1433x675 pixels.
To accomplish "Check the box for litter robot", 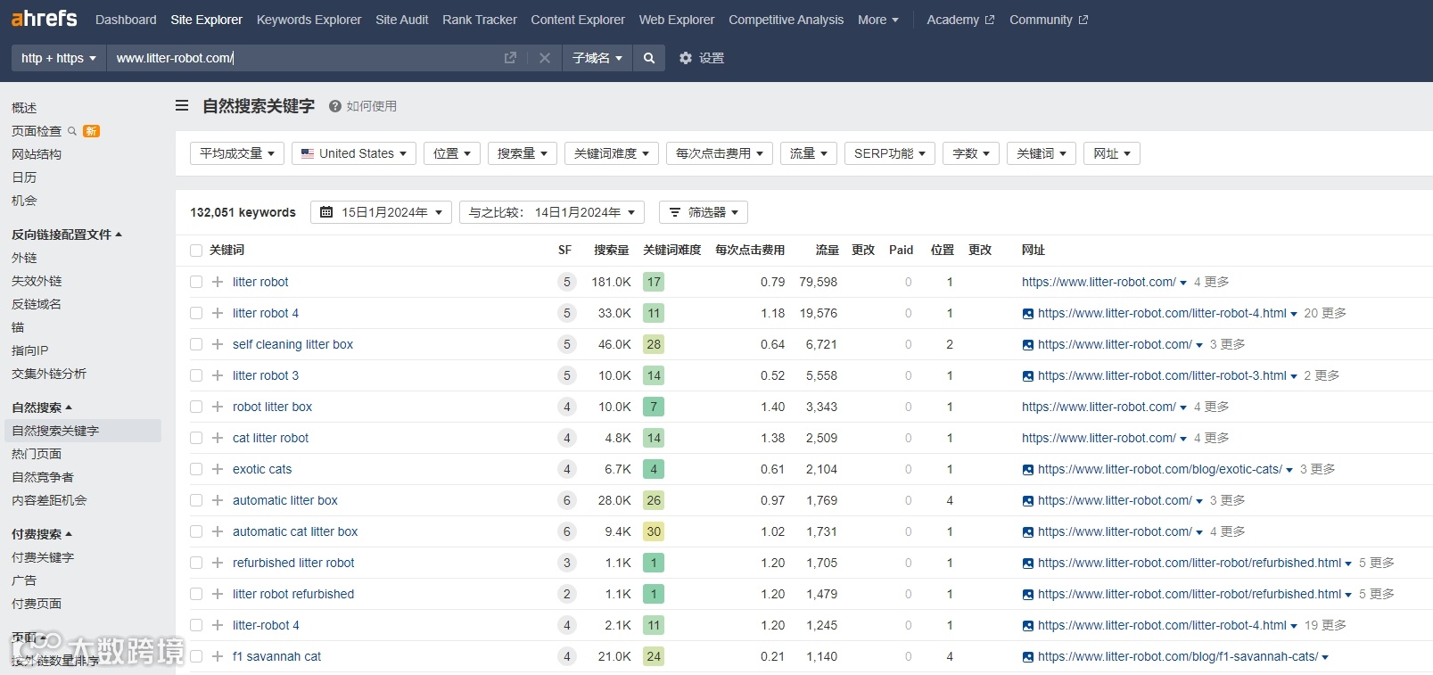I will pos(196,282).
